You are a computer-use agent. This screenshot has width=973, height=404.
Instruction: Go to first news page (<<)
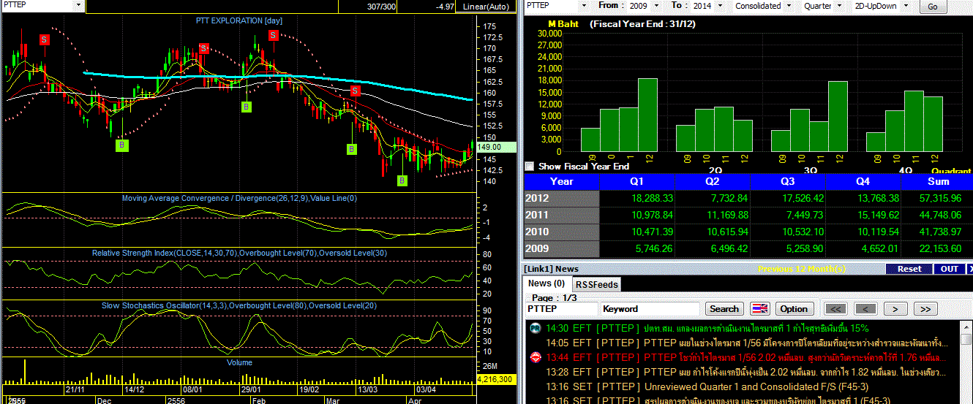pos(836,309)
